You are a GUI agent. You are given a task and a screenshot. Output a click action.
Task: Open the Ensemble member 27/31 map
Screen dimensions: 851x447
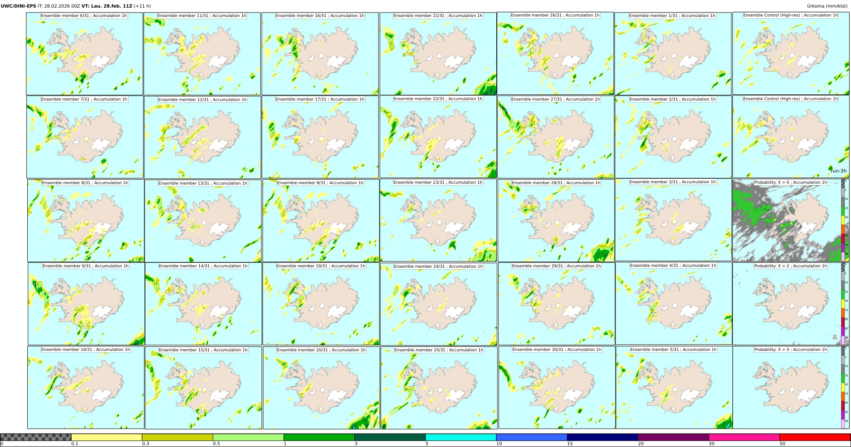(556, 137)
